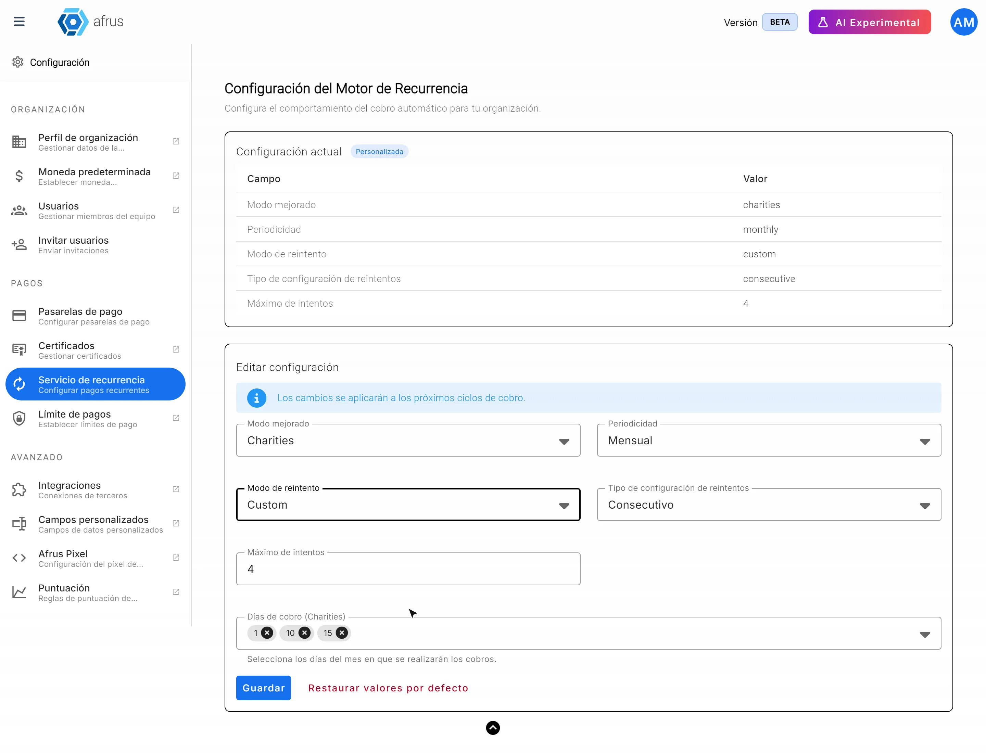986x753 pixels.
Task: Click the AI Experimental button
Action: 869,22
